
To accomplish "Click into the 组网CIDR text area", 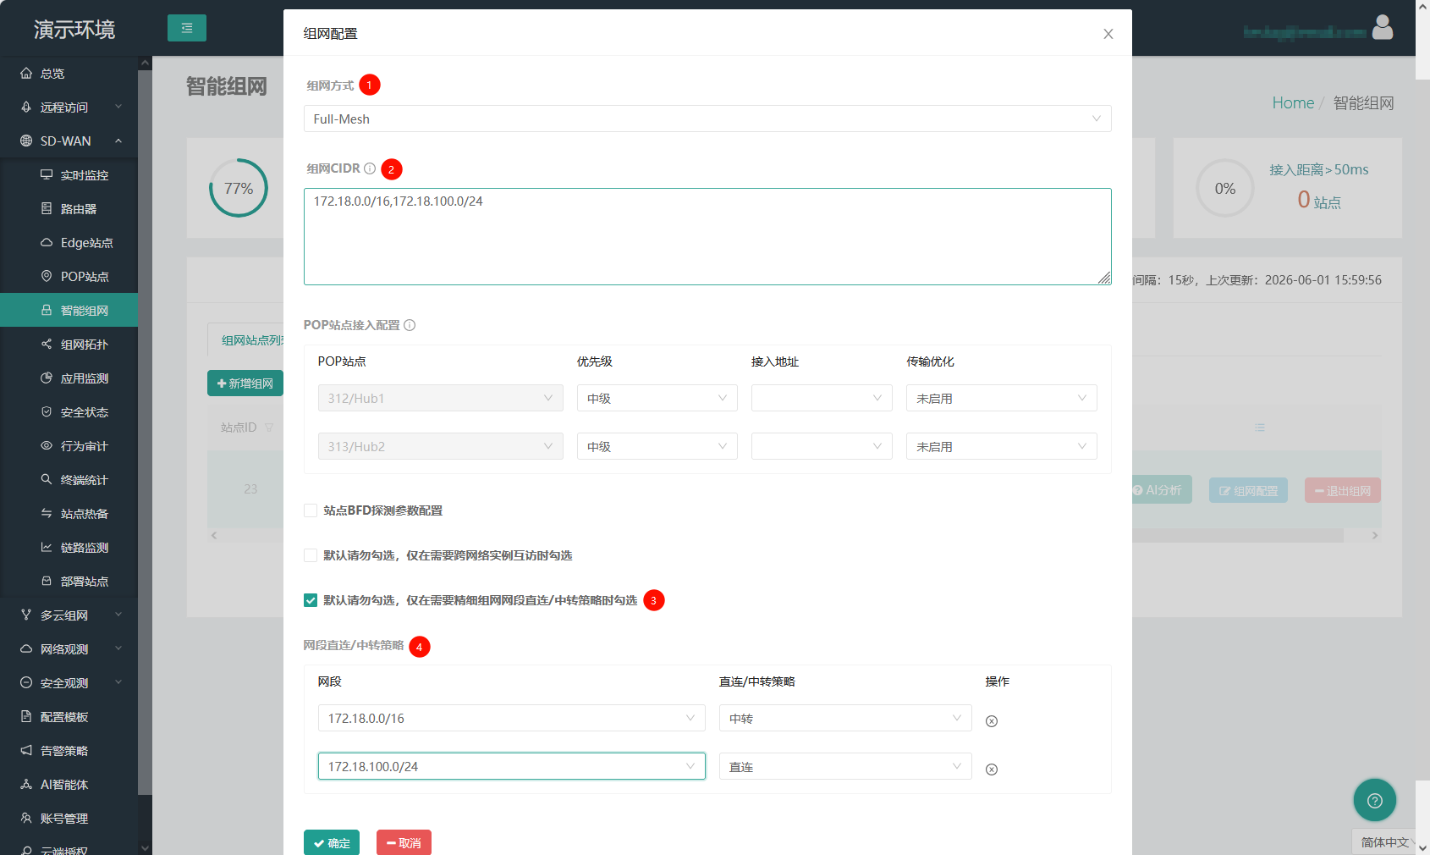I will tap(707, 236).
